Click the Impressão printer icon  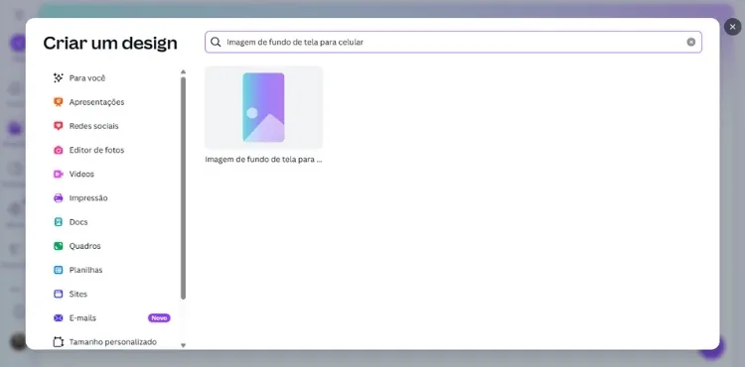pos(58,197)
